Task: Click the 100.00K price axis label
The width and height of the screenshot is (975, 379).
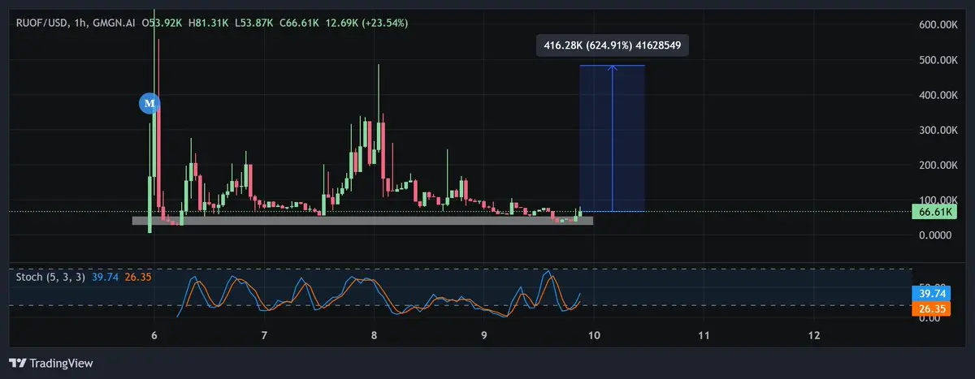Action: tap(938, 200)
